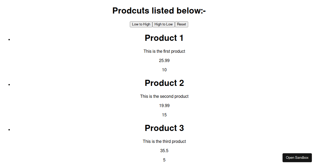Select the Product 1 heading
Screen dimensions: 318x167
tap(164, 38)
